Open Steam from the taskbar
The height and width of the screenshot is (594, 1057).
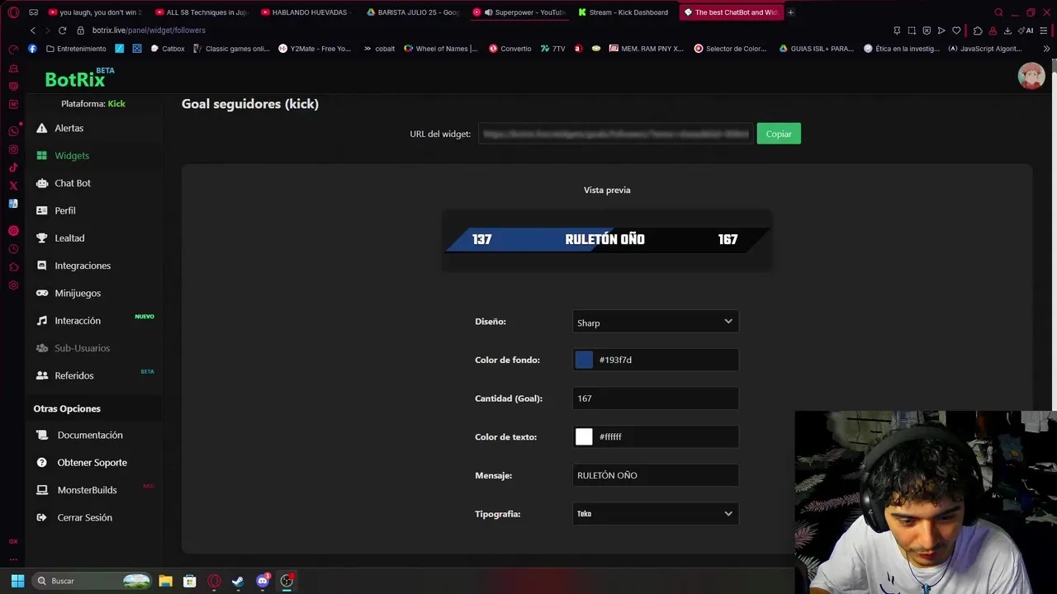(x=238, y=581)
